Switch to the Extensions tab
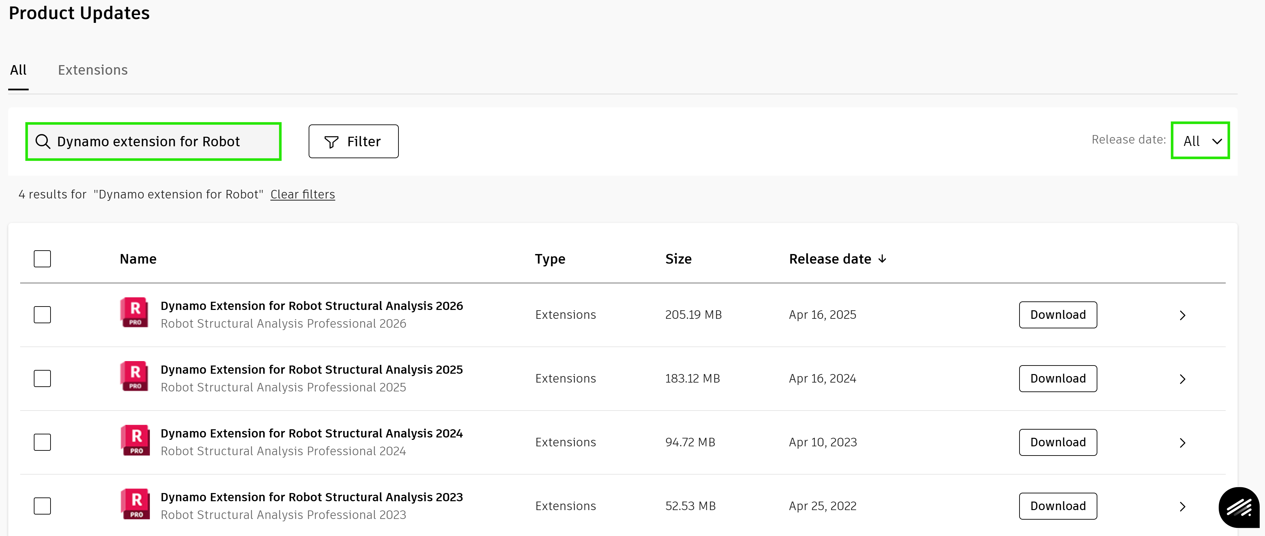The width and height of the screenshot is (1265, 536). [93, 70]
